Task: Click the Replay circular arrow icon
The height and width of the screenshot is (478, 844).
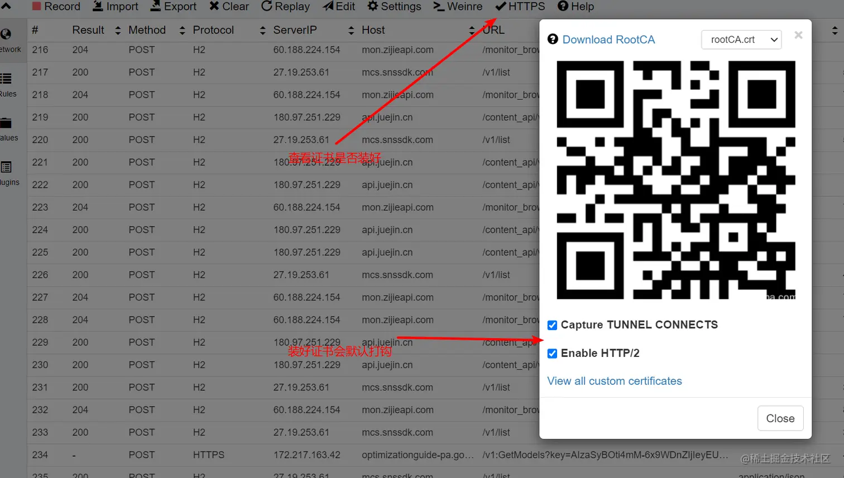Action: (266, 6)
